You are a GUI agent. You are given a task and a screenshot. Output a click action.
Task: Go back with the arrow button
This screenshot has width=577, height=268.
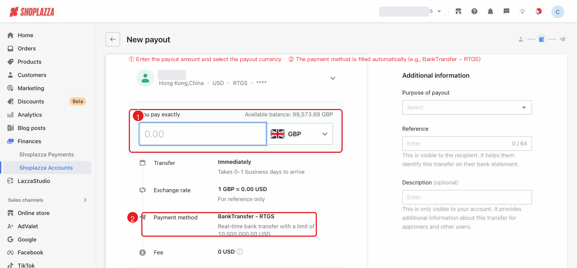click(113, 39)
